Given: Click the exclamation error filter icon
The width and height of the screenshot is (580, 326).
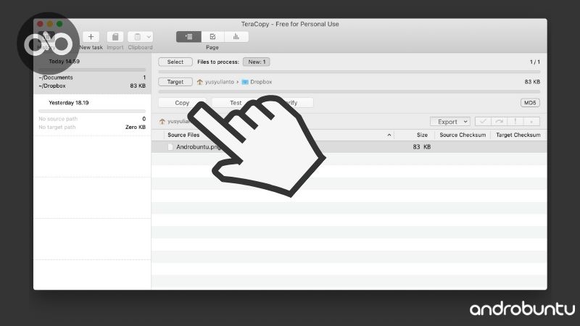Looking at the screenshot, I should click(x=515, y=121).
